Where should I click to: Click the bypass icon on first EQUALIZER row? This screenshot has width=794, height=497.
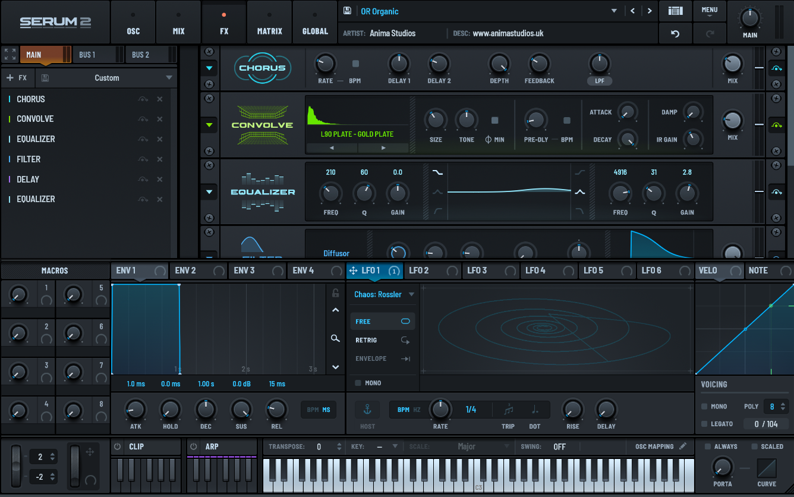(x=143, y=139)
